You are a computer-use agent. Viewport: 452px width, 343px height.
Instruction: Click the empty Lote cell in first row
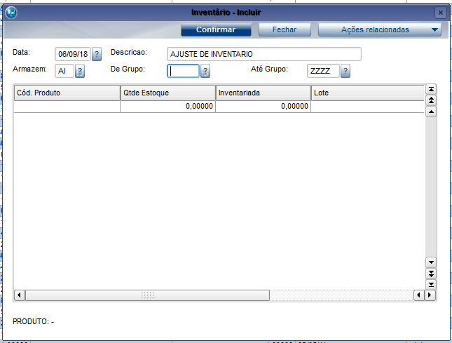click(x=368, y=106)
